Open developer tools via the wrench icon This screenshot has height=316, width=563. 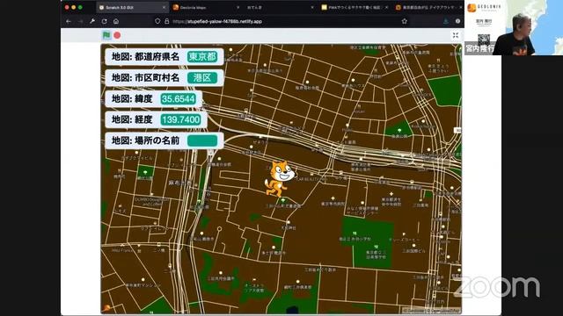pyautogui.click(x=92, y=21)
